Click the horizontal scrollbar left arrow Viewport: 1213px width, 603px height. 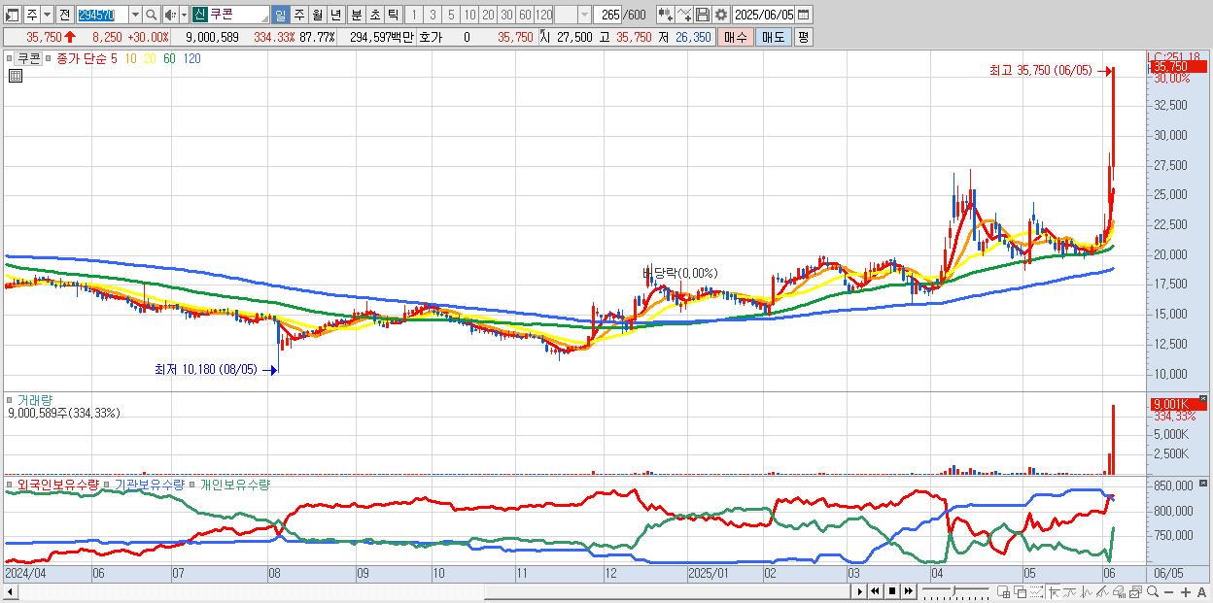pyautogui.click(x=10, y=591)
